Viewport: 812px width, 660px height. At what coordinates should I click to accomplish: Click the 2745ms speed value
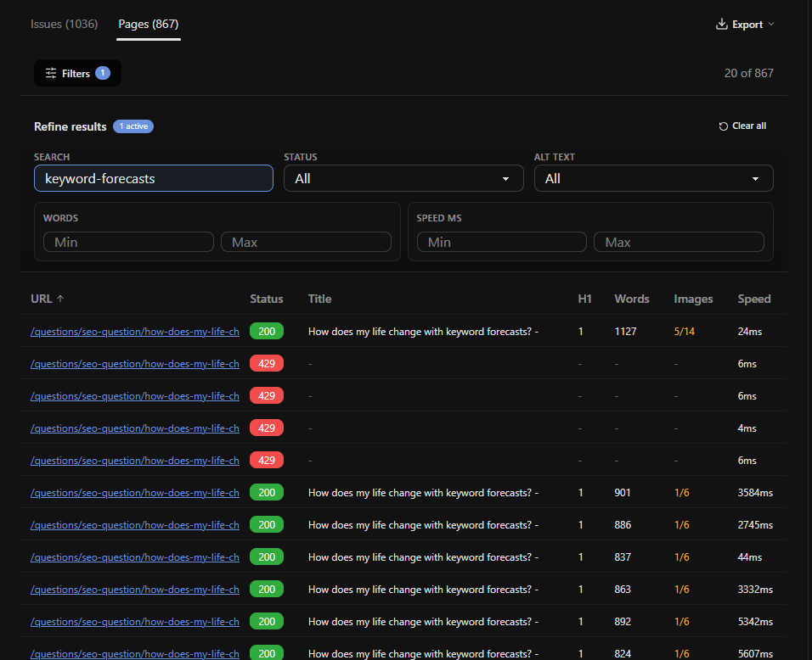click(755, 525)
